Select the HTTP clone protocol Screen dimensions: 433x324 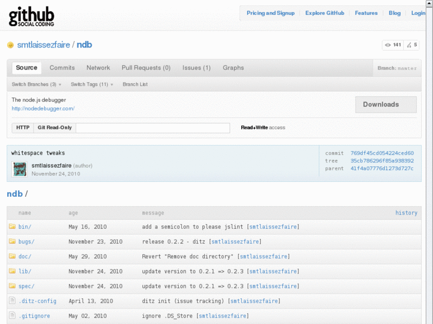(23, 128)
